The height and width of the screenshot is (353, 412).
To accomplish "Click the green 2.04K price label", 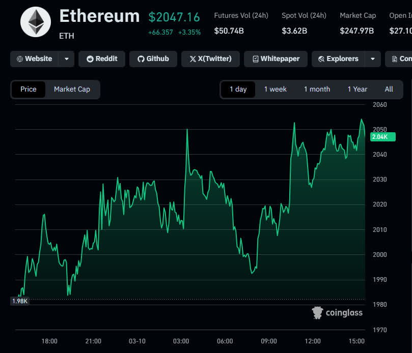I will tap(380, 137).
